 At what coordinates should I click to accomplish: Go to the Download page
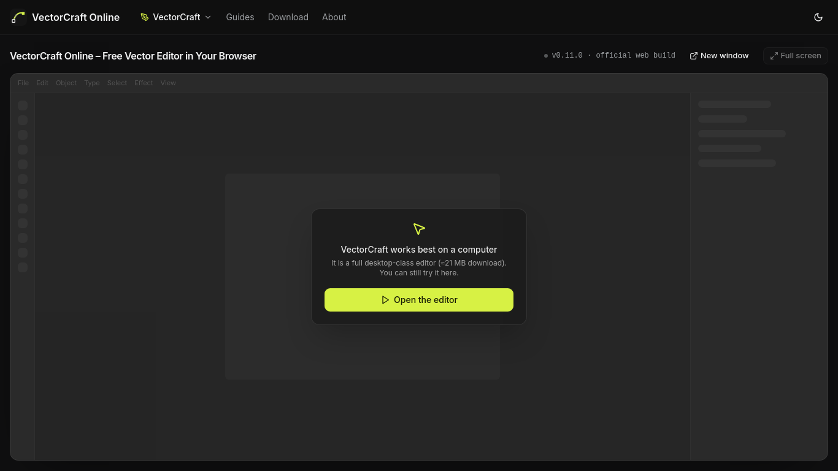point(288,17)
